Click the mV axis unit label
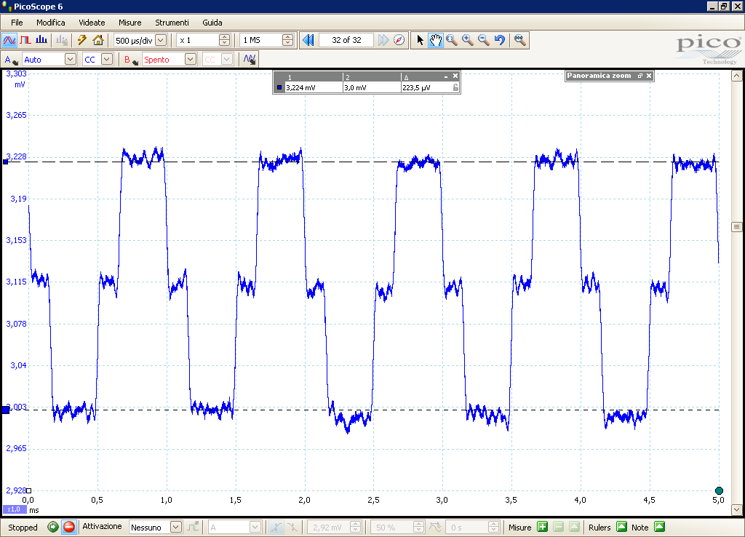This screenshot has width=745, height=537. click(20, 84)
